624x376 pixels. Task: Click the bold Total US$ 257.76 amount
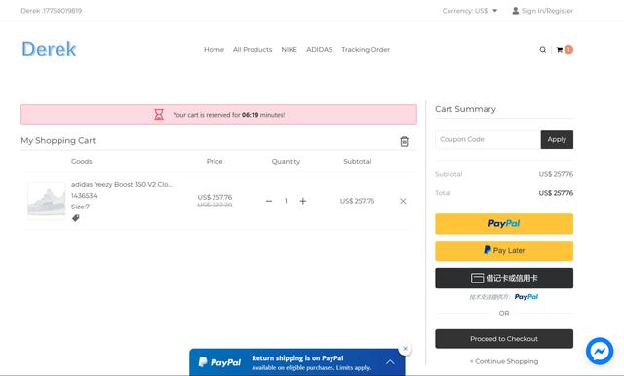point(556,193)
